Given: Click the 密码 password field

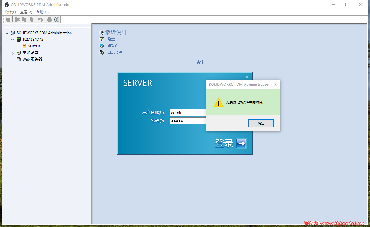Looking at the screenshot, I should pos(188,121).
